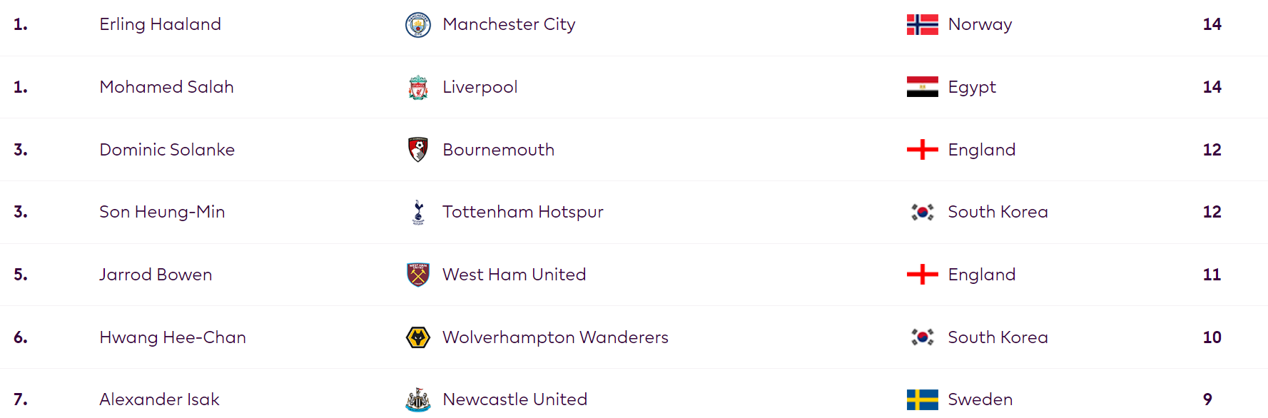This screenshot has width=1268, height=418.
Task: Click the Bournemouth club crest
Action: pyautogui.click(x=418, y=150)
